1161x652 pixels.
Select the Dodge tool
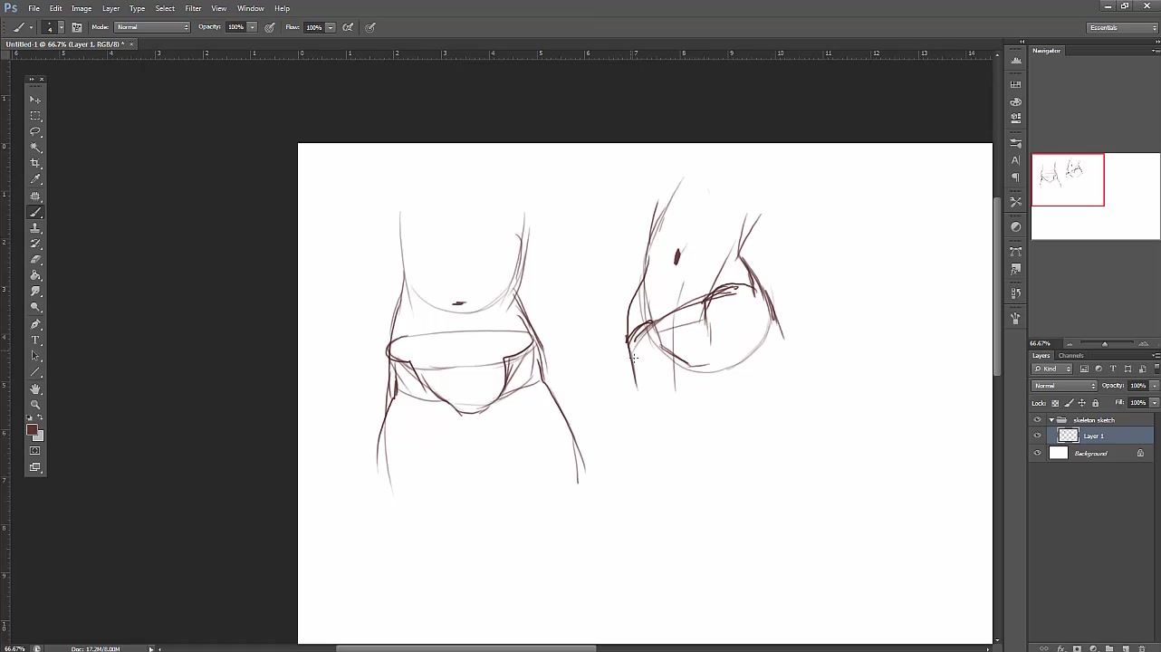coord(35,308)
